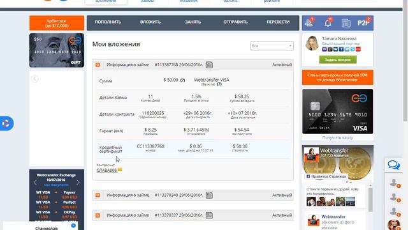
Task: Click the page's main vertical scrollbar
Action: (x=405, y=61)
